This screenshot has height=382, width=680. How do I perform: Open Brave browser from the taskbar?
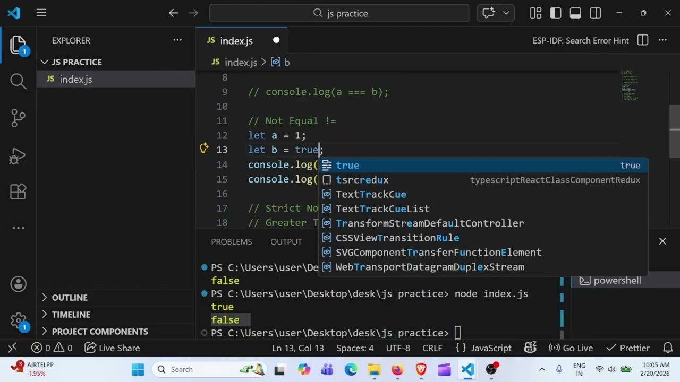tap(421, 369)
